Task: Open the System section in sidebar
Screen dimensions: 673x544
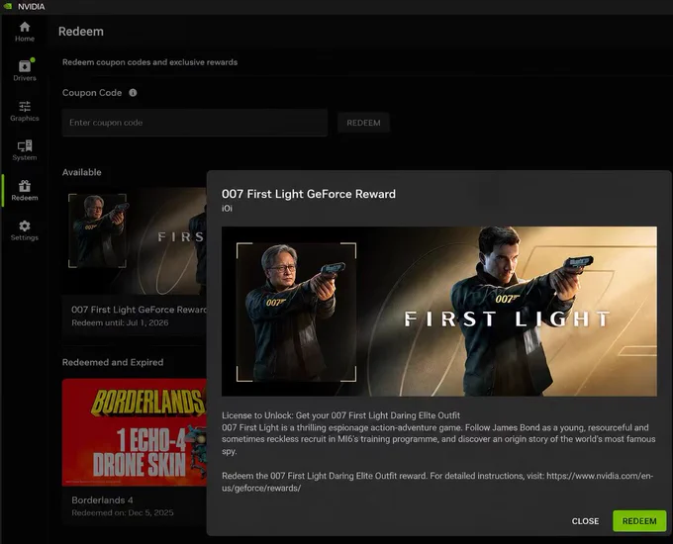Action: click(x=25, y=150)
